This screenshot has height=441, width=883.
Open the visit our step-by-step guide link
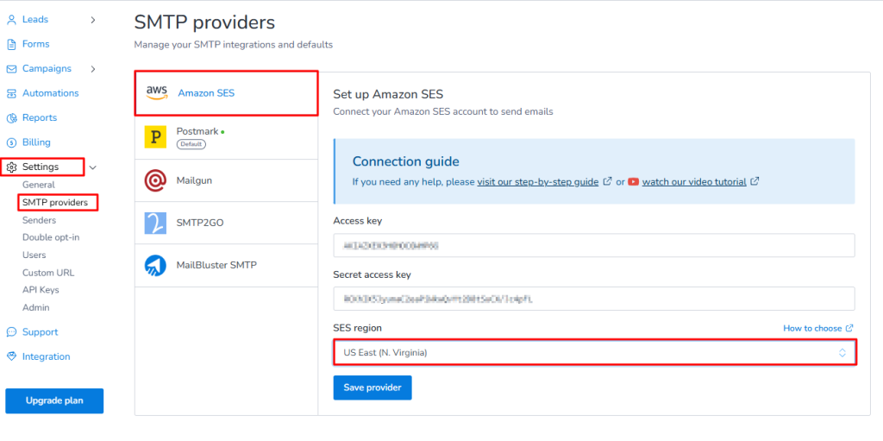[538, 181]
